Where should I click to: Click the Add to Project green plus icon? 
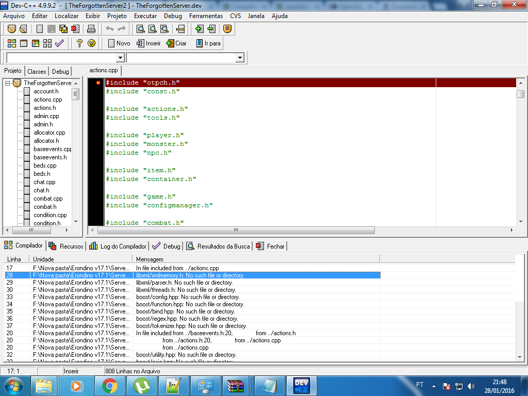click(200, 29)
